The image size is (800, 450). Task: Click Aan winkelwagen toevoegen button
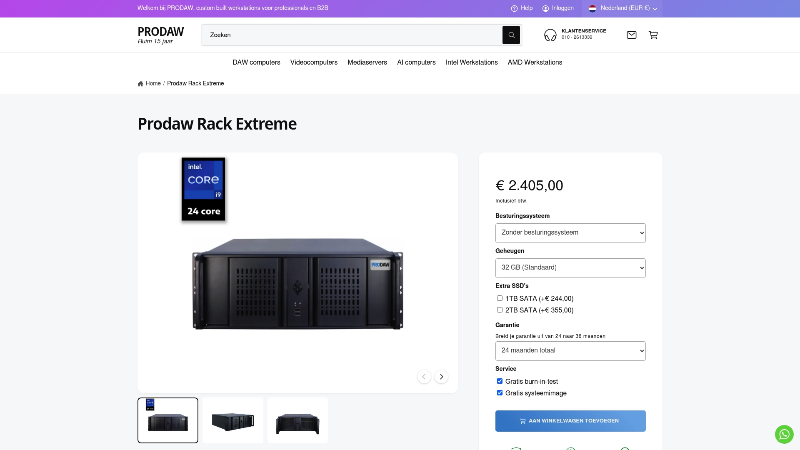(570, 421)
